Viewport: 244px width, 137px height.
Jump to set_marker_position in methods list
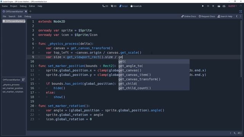(x=13, y=88)
